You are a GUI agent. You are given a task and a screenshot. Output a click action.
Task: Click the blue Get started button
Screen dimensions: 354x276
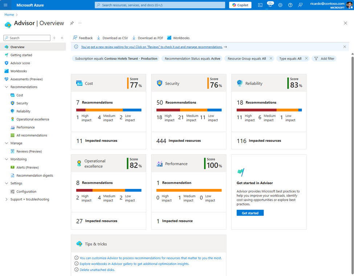[x=250, y=213]
